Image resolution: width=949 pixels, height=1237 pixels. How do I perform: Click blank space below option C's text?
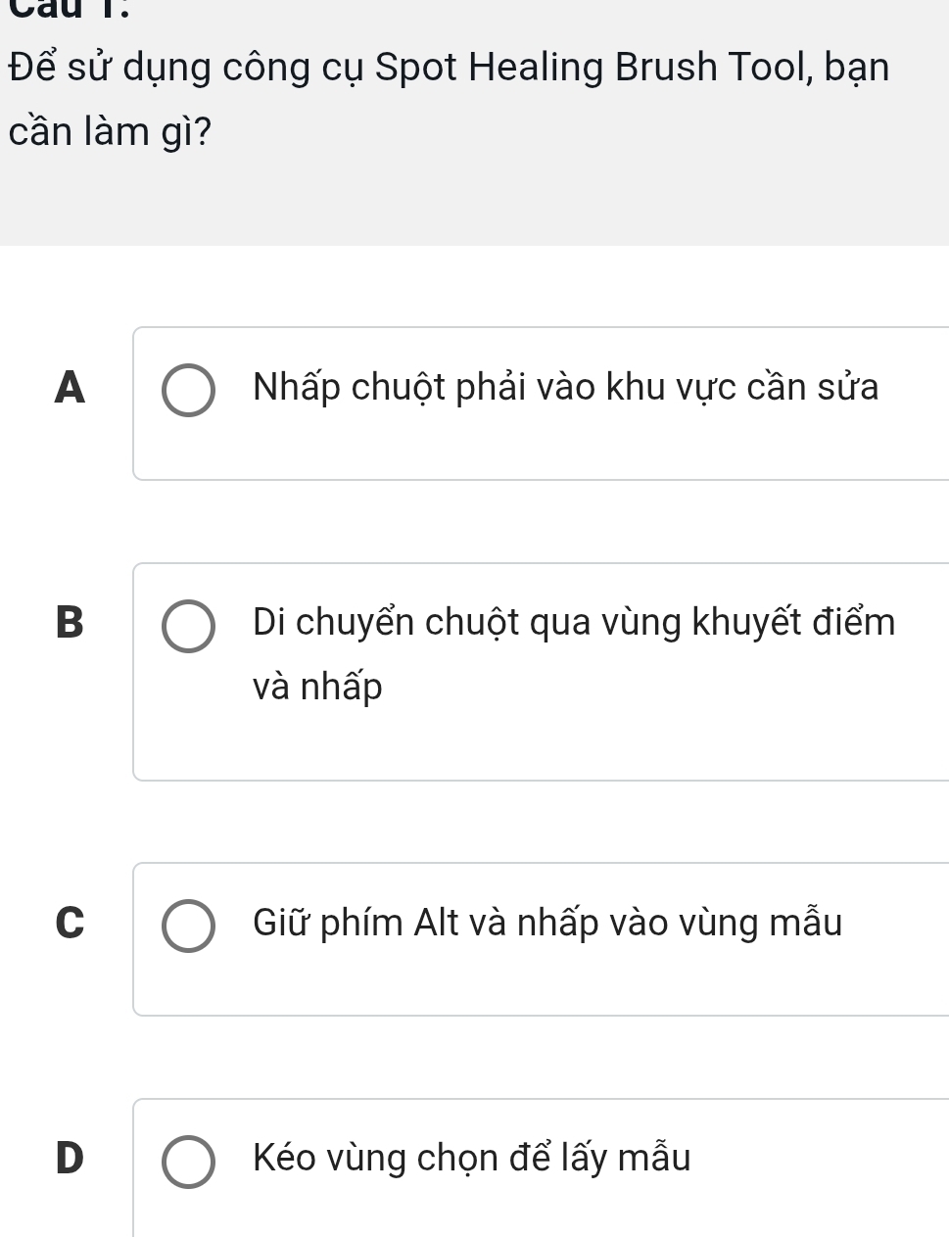(539, 982)
